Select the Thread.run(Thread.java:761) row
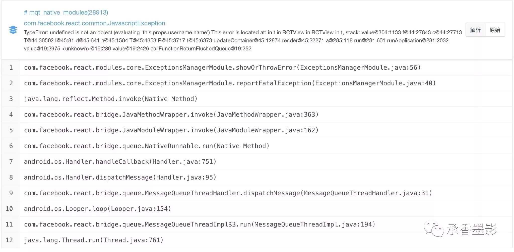Screen dimensions: 514x252 point(94,240)
